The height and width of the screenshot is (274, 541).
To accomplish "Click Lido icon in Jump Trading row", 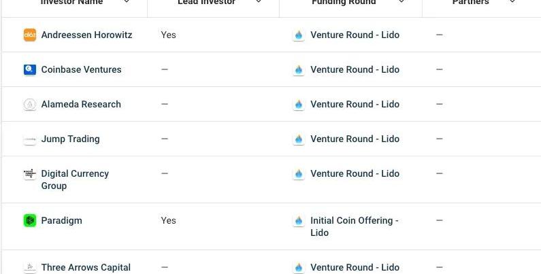I will coord(298,139).
